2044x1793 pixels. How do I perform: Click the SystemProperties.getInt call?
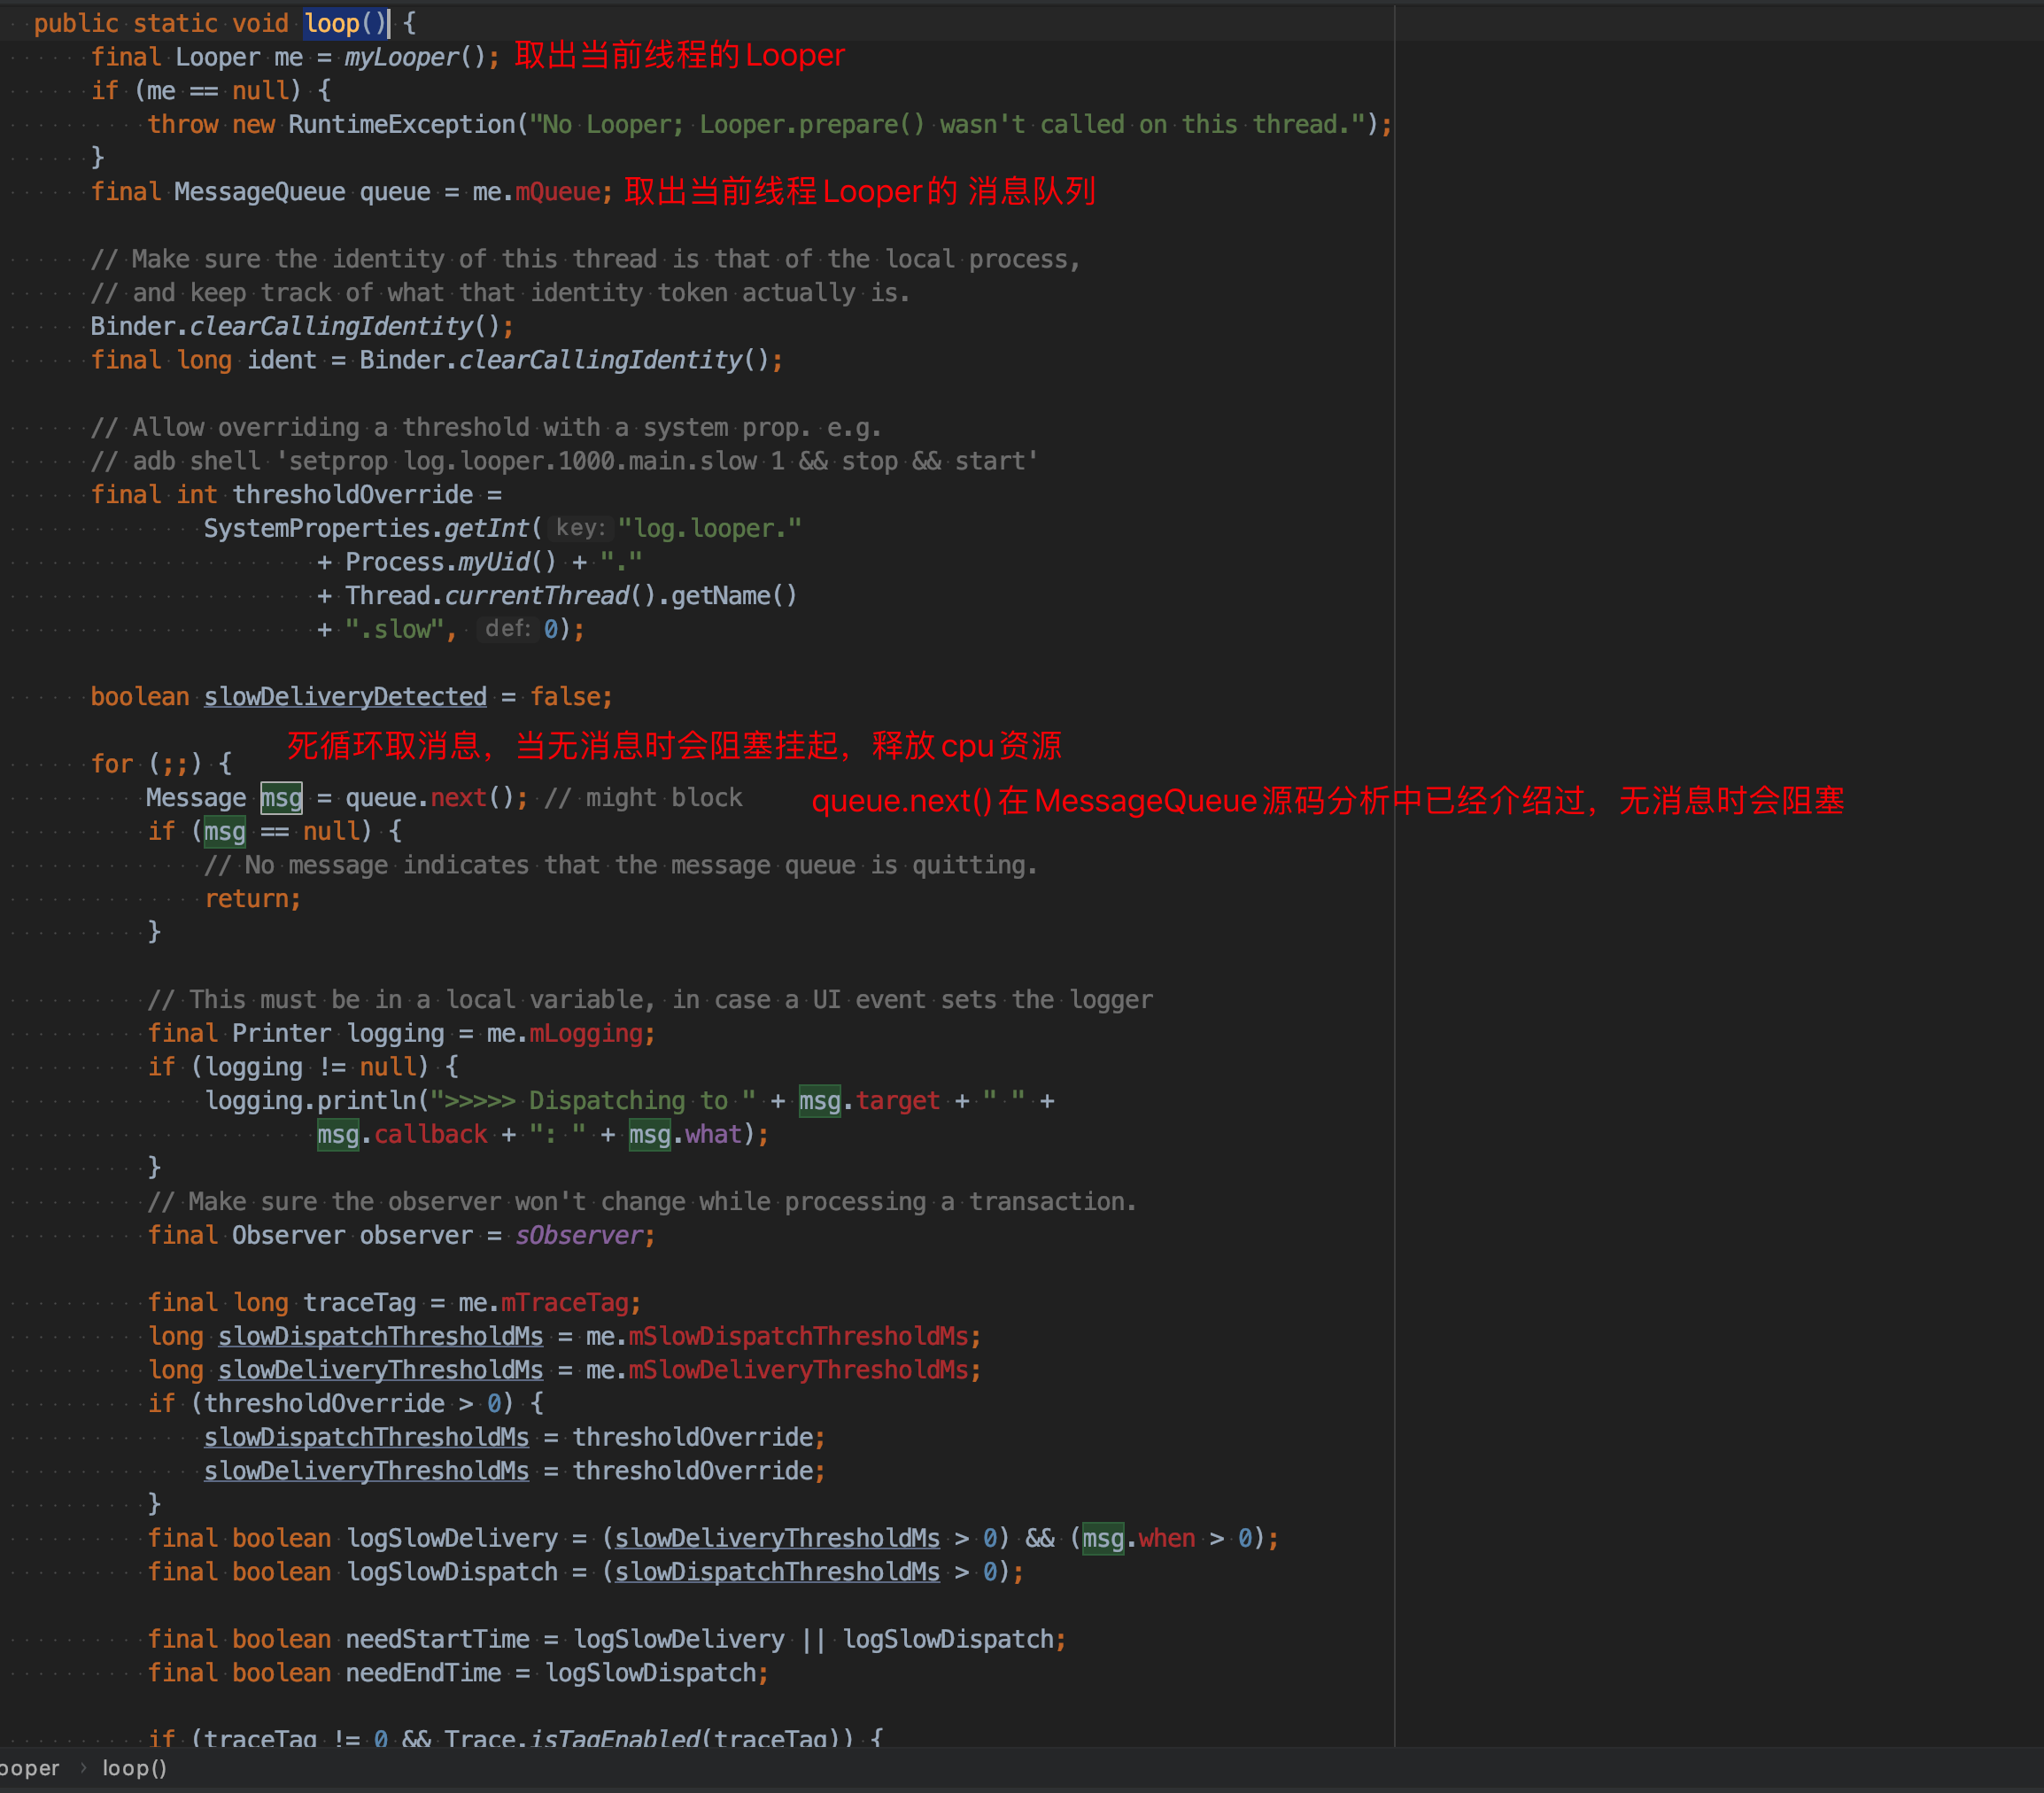point(366,527)
